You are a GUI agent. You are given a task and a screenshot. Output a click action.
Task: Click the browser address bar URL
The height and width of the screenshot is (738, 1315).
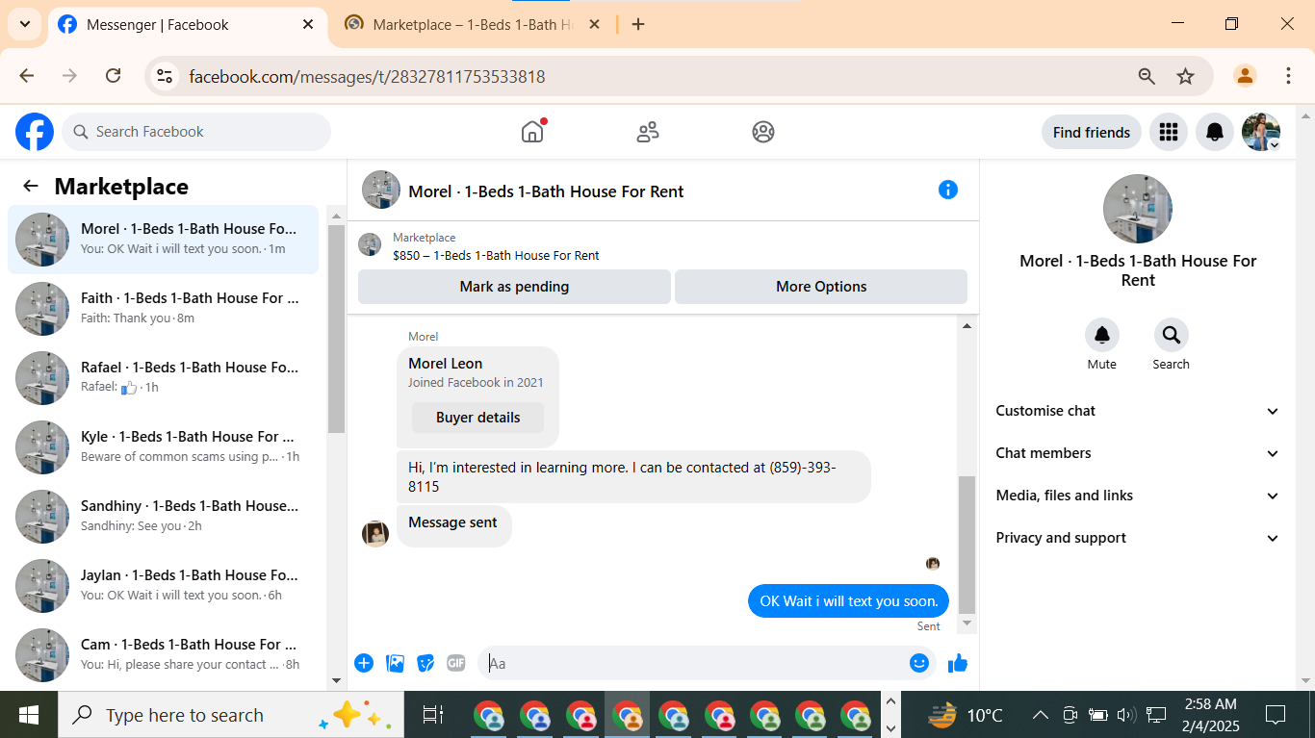pyautogui.click(x=367, y=77)
